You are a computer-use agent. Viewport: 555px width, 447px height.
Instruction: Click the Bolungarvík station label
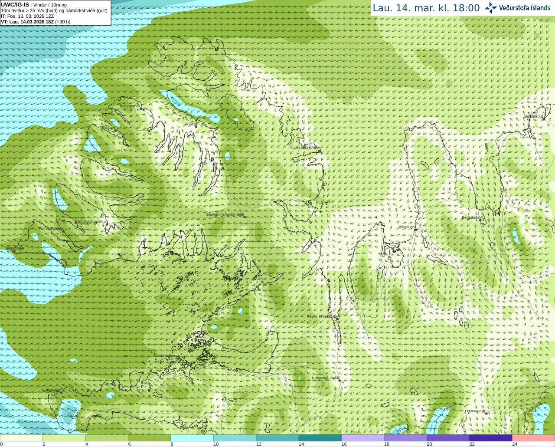130,105
